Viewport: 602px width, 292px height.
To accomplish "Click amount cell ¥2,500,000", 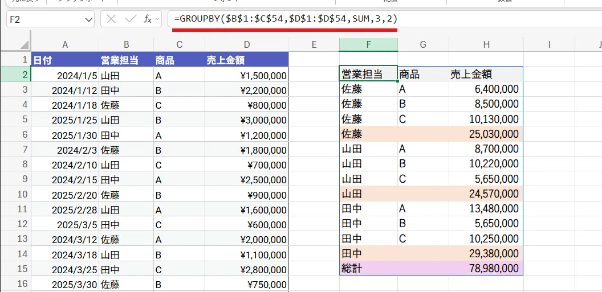I will (246, 179).
